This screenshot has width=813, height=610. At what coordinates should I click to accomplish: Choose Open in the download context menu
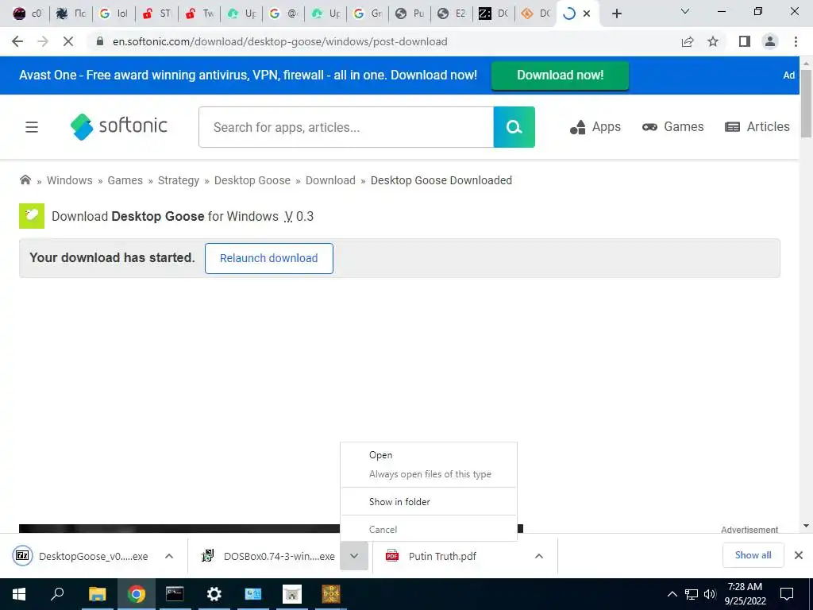click(x=428, y=455)
